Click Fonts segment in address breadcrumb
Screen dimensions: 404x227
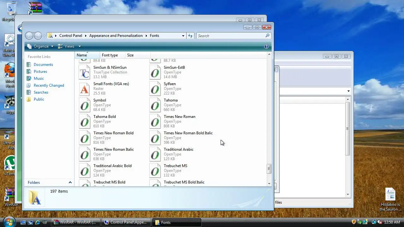154,36
